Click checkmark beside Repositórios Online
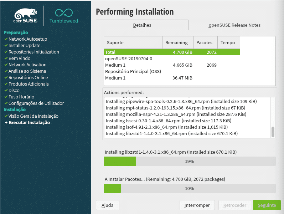This screenshot has width=284, height=214. [6, 78]
